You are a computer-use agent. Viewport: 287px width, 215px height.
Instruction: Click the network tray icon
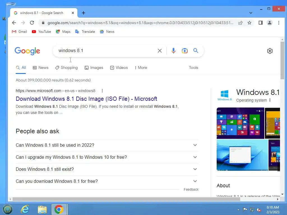252,210
